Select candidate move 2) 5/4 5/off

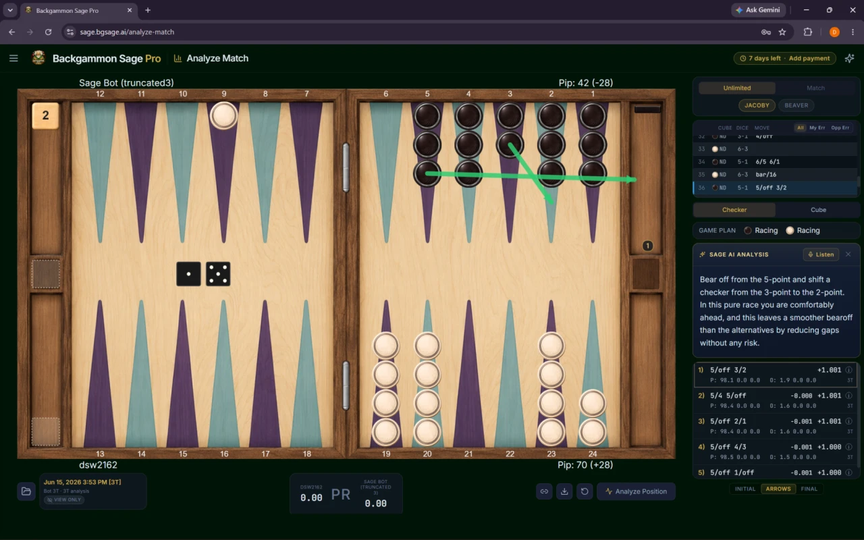(774, 400)
